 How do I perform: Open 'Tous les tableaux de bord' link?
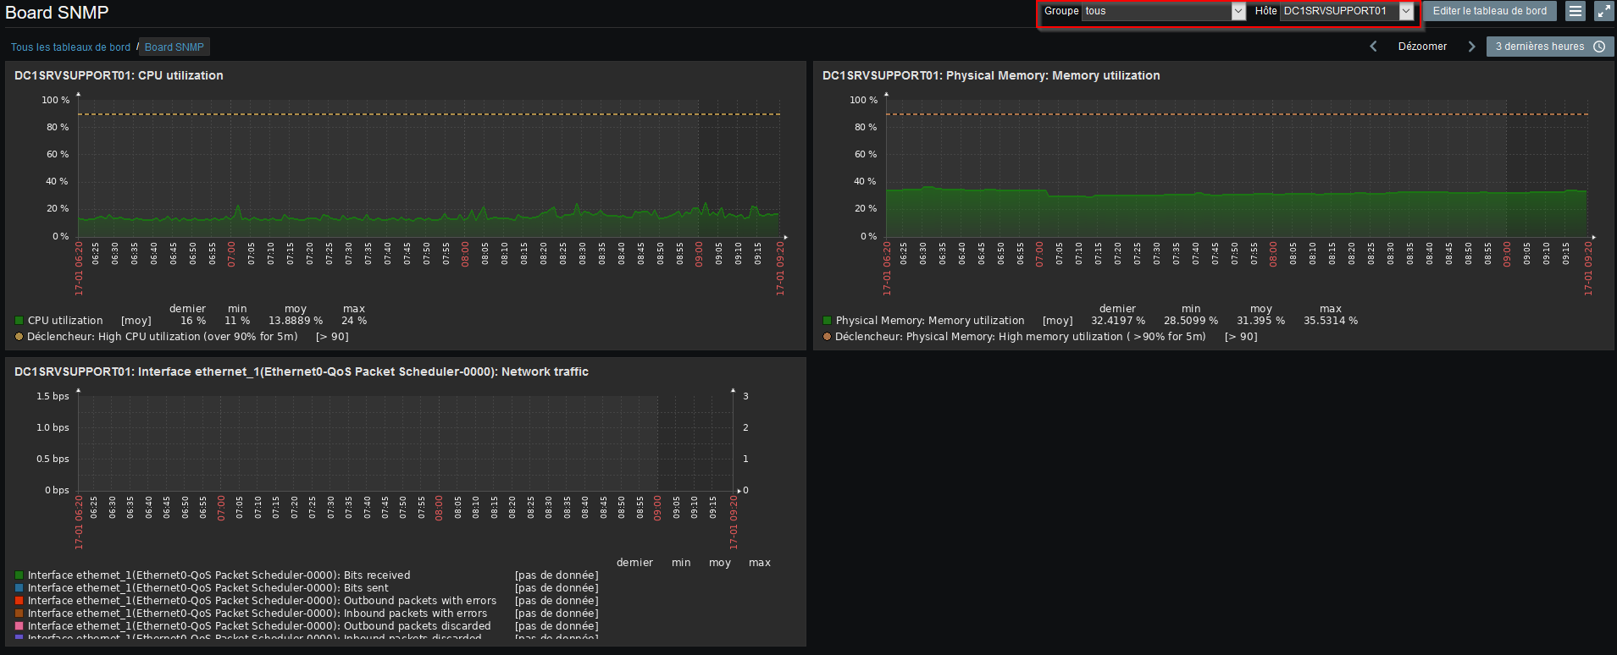70,47
